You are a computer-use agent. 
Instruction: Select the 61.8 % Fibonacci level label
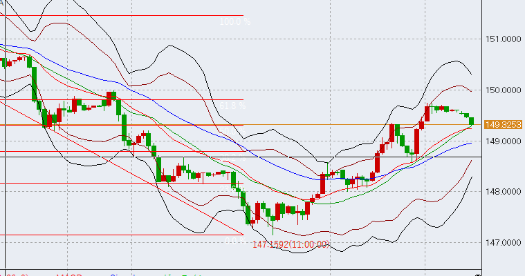[x=234, y=106]
